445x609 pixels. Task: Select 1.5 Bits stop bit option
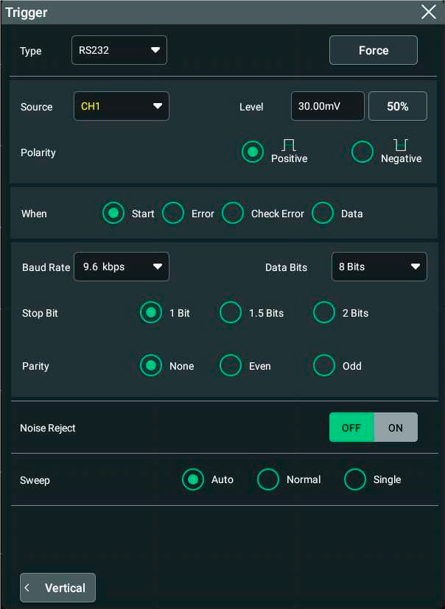(x=231, y=313)
